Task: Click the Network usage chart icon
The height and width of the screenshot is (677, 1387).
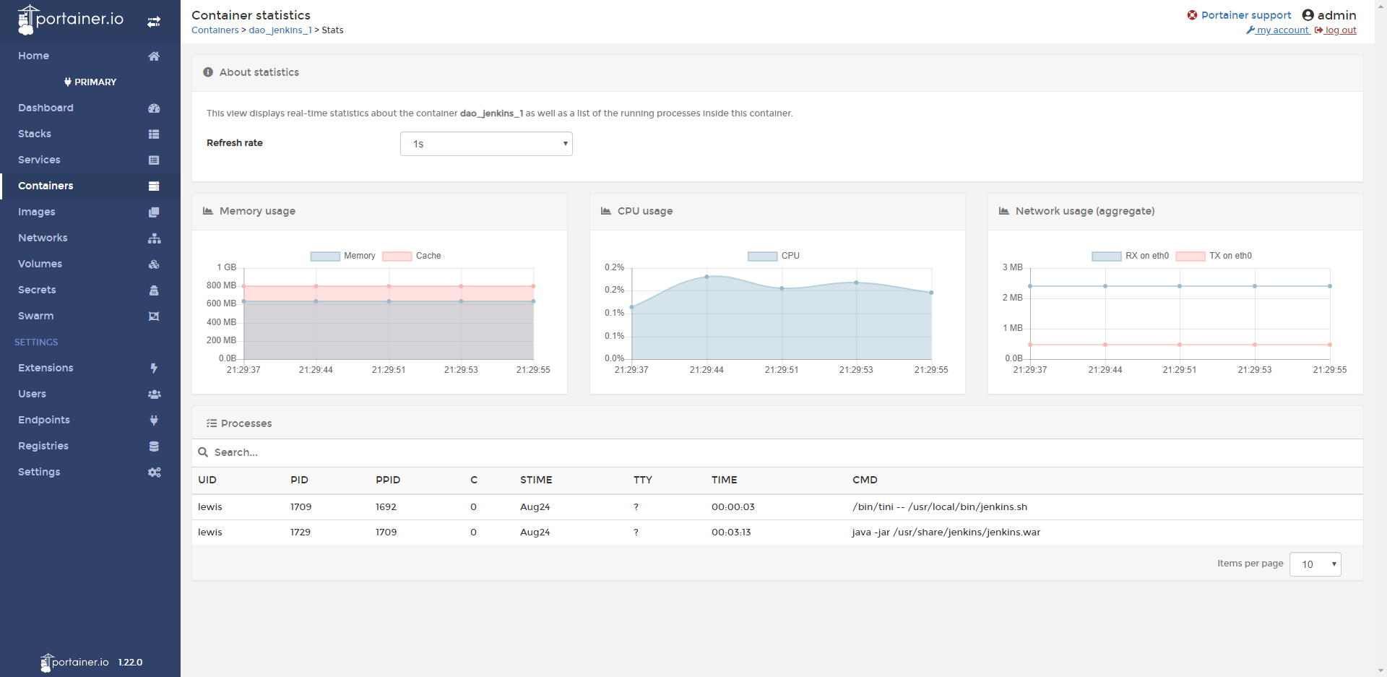Action: point(1004,211)
